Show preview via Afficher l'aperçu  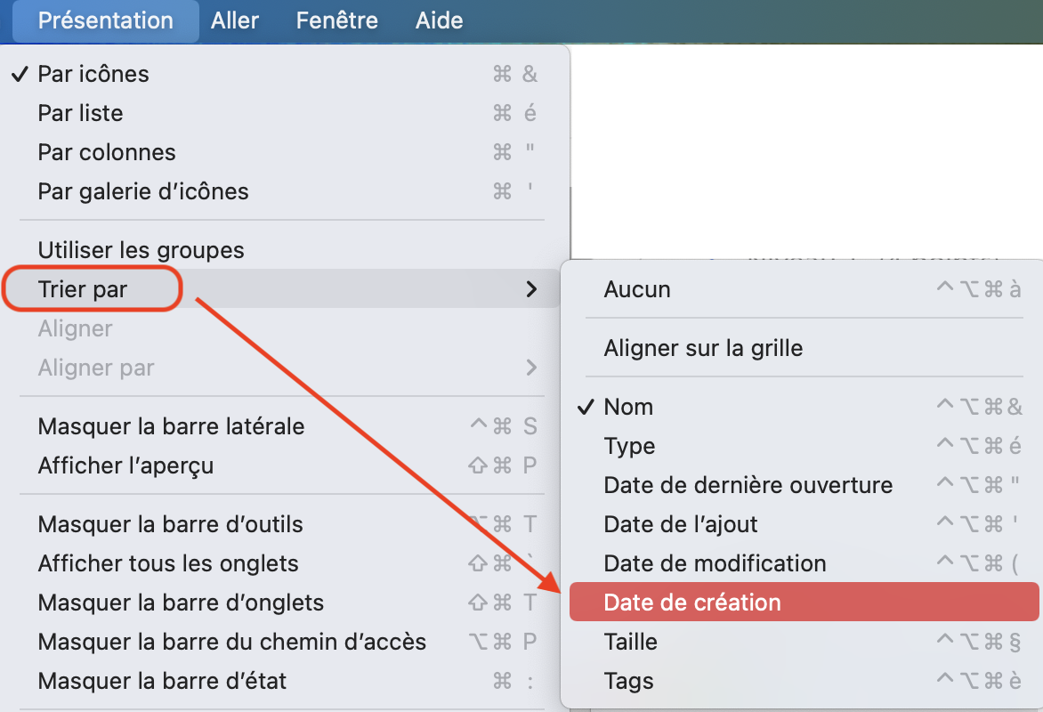click(125, 465)
